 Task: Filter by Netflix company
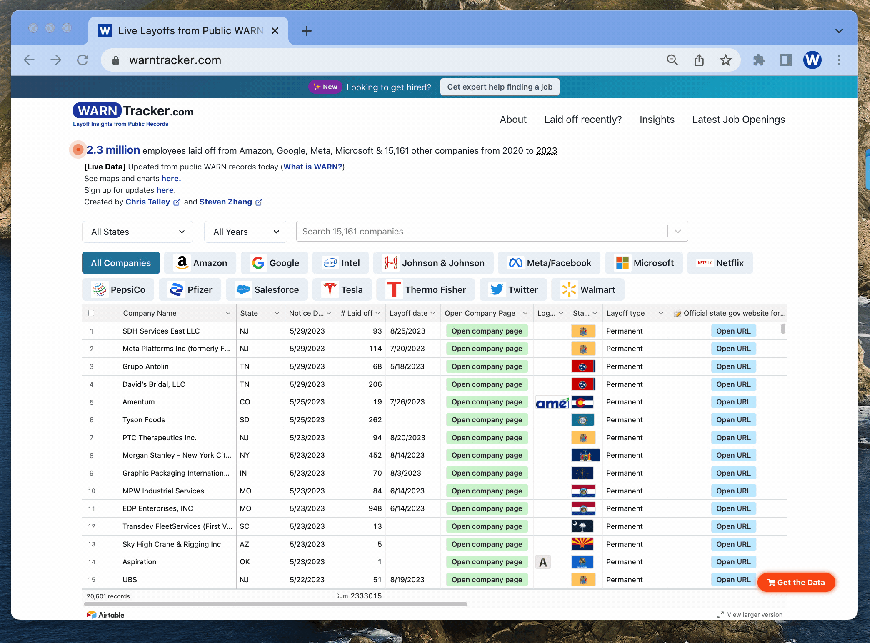click(x=720, y=263)
